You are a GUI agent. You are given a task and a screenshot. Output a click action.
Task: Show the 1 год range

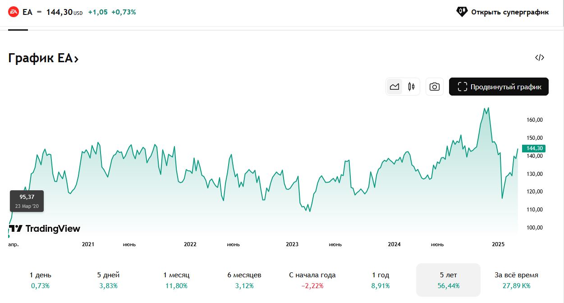(x=381, y=280)
